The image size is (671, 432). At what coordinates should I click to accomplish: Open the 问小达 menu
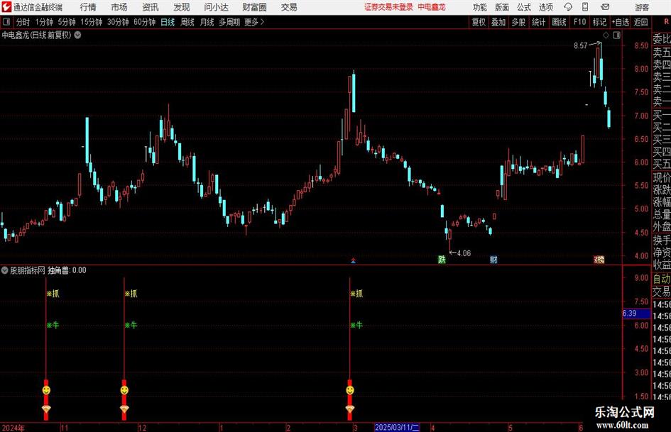[216, 7]
